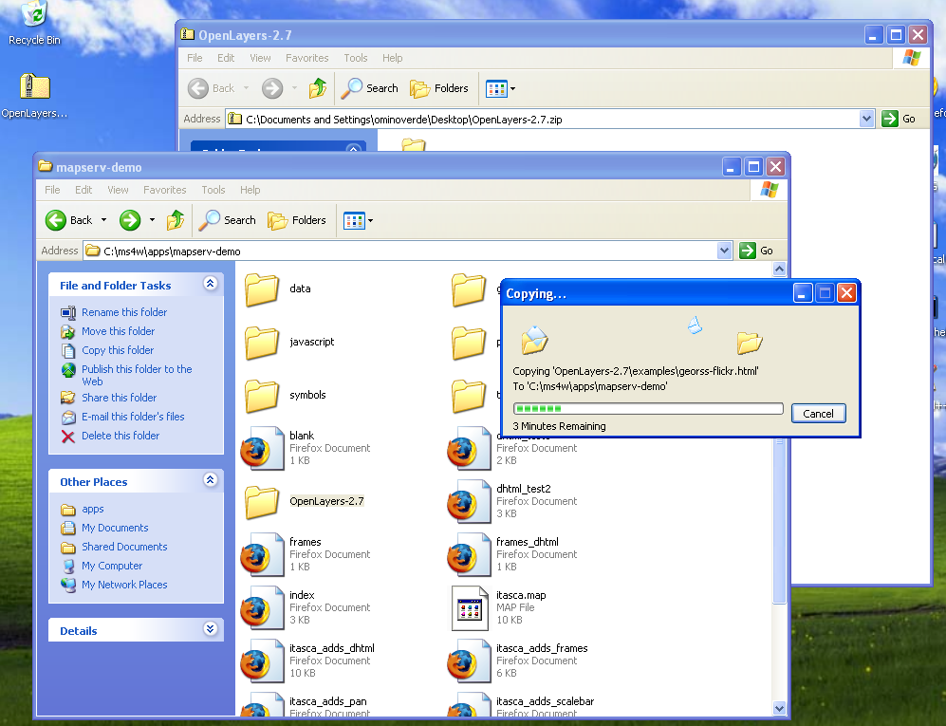Viewport: 946px width, 726px height.
Task: Collapse the File and Folder Tasks panel
Action: (210, 285)
